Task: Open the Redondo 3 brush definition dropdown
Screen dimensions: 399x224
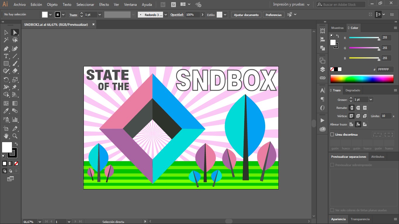Action: (x=166, y=15)
